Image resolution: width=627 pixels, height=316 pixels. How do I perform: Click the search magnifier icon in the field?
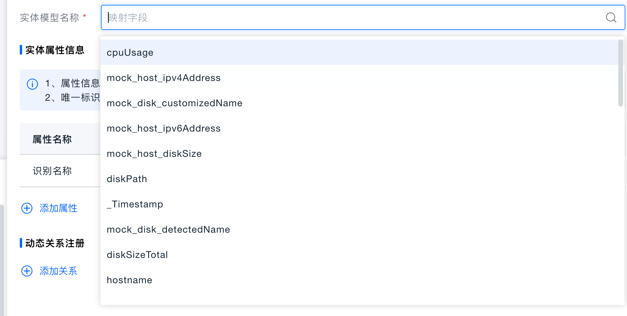coord(611,17)
